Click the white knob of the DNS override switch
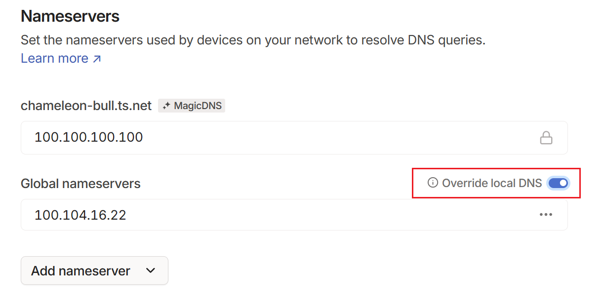The width and height of the screenshot is (604, 307). [564, 183]
